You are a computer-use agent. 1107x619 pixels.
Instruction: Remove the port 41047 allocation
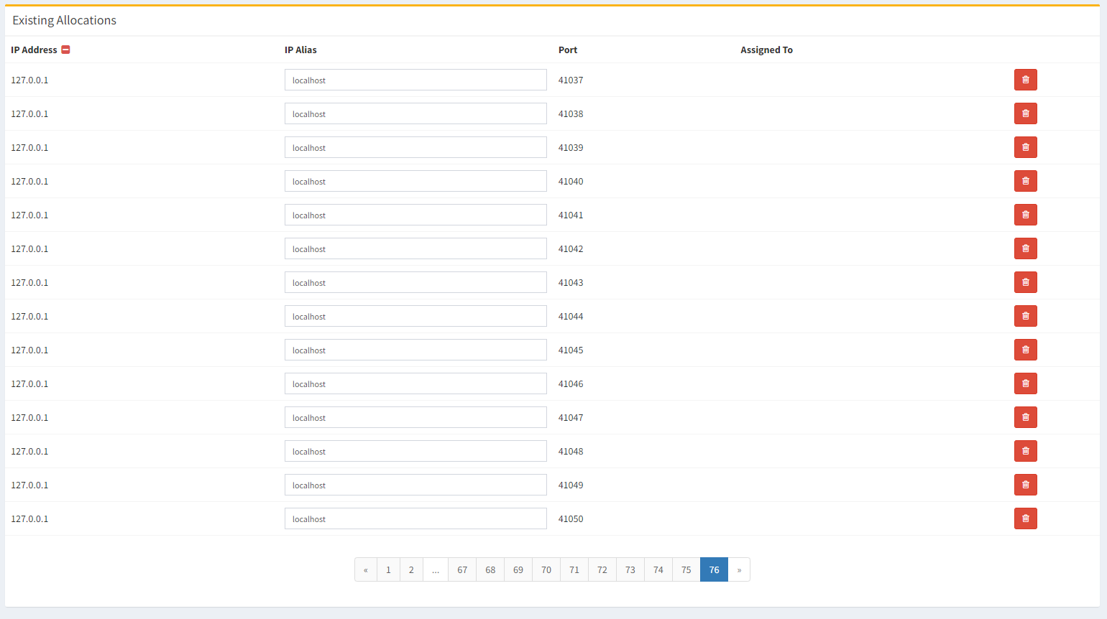[1025, 417]
